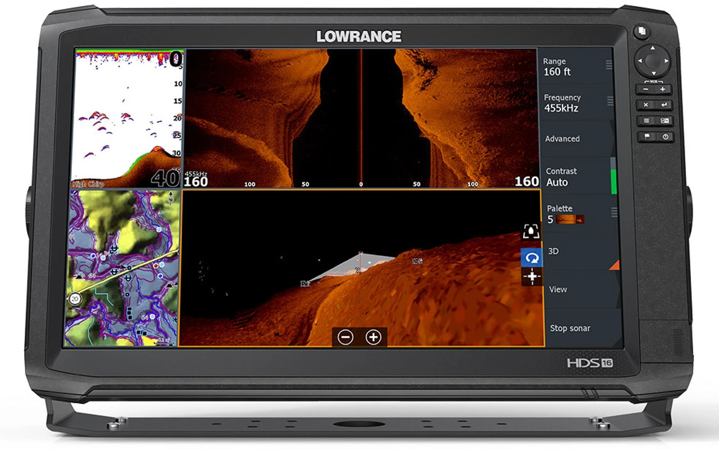Adjust the Contrast Auto green slider bar

[x=613, y=181]
